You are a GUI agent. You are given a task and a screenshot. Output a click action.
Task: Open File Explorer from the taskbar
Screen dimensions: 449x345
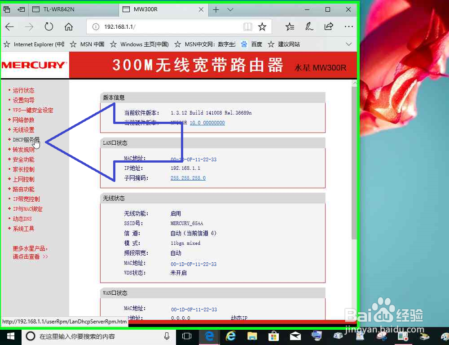[x=252, y=336]
